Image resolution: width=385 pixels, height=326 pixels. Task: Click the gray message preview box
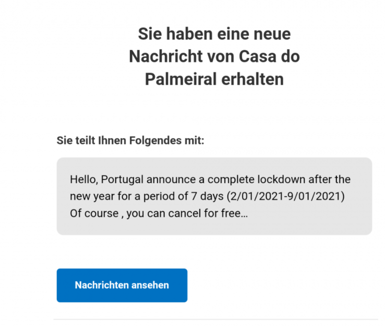tap(214, 195)
